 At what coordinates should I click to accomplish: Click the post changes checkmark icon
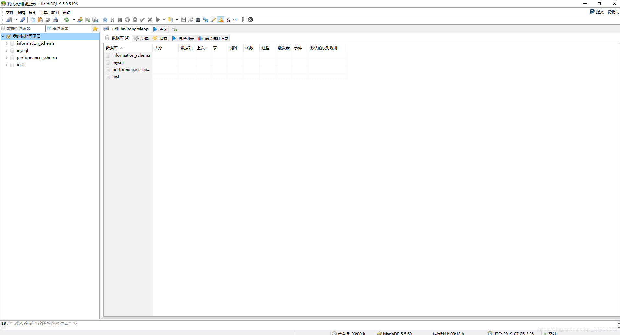tap(142, 20)
